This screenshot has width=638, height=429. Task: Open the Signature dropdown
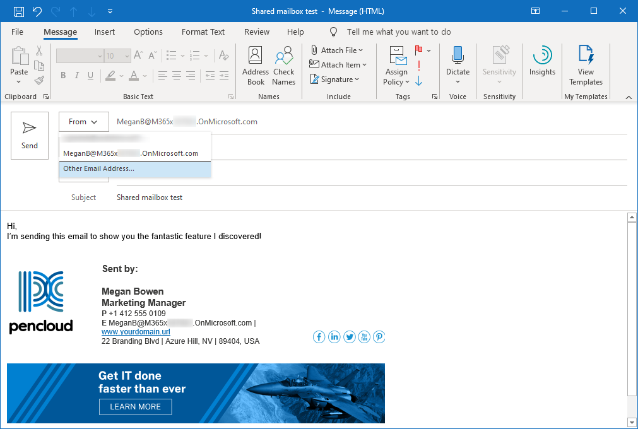[335, 79]
